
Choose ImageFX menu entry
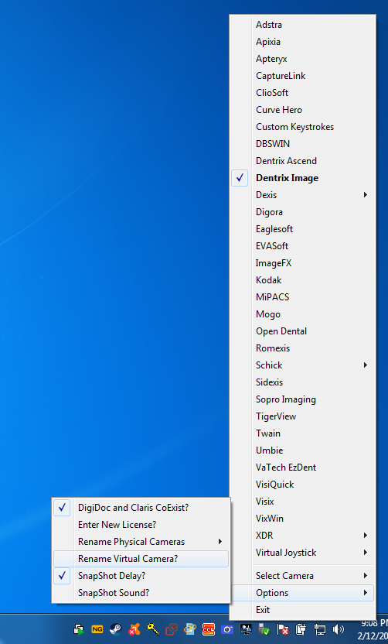[x=303, y=263]
